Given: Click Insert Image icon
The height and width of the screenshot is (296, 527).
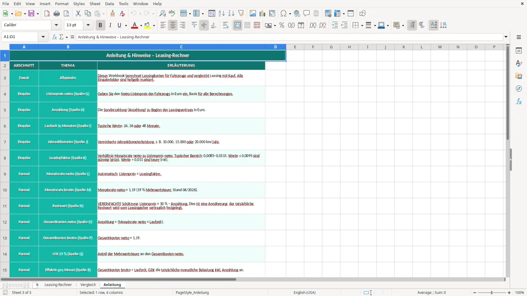Looking at the screenshot, I should click(x=253, y=14).
